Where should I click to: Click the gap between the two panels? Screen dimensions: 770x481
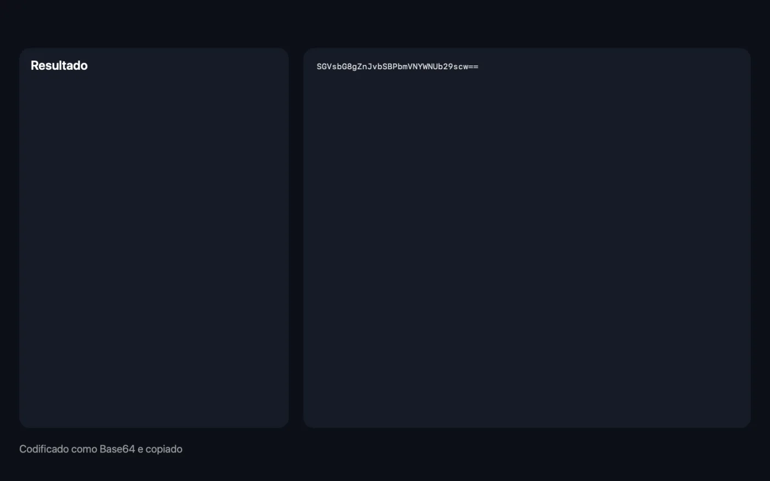[x=296, y=237]
